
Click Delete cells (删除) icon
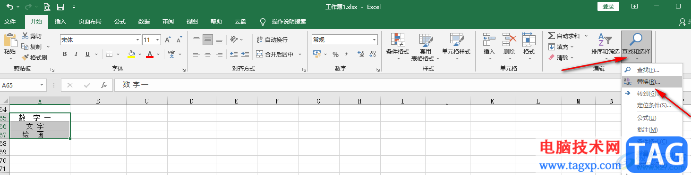pyautogui.click(x=509, y=40)
